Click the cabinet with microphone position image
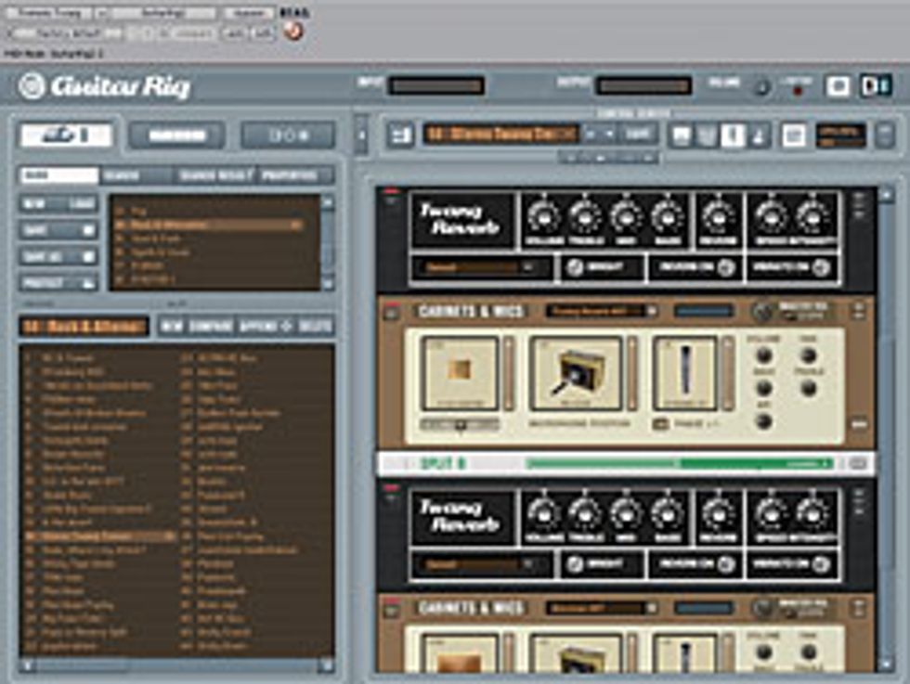The image size is (910, 684). (575, 373)
